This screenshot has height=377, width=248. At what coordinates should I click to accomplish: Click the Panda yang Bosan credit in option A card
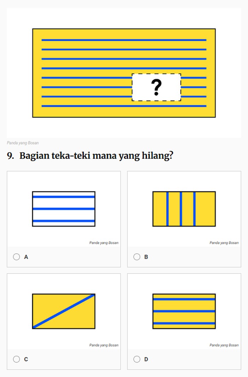point(104,243)
